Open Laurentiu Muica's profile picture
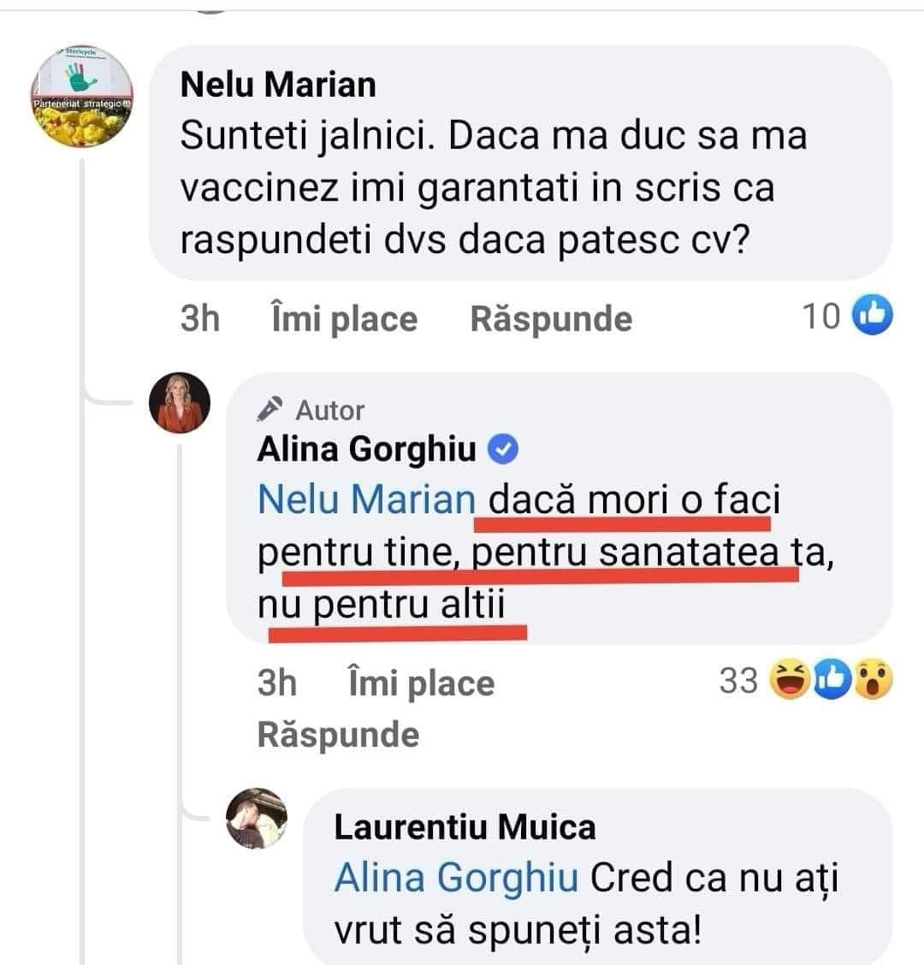Screen dimensions: 924x965 (257, 819)
